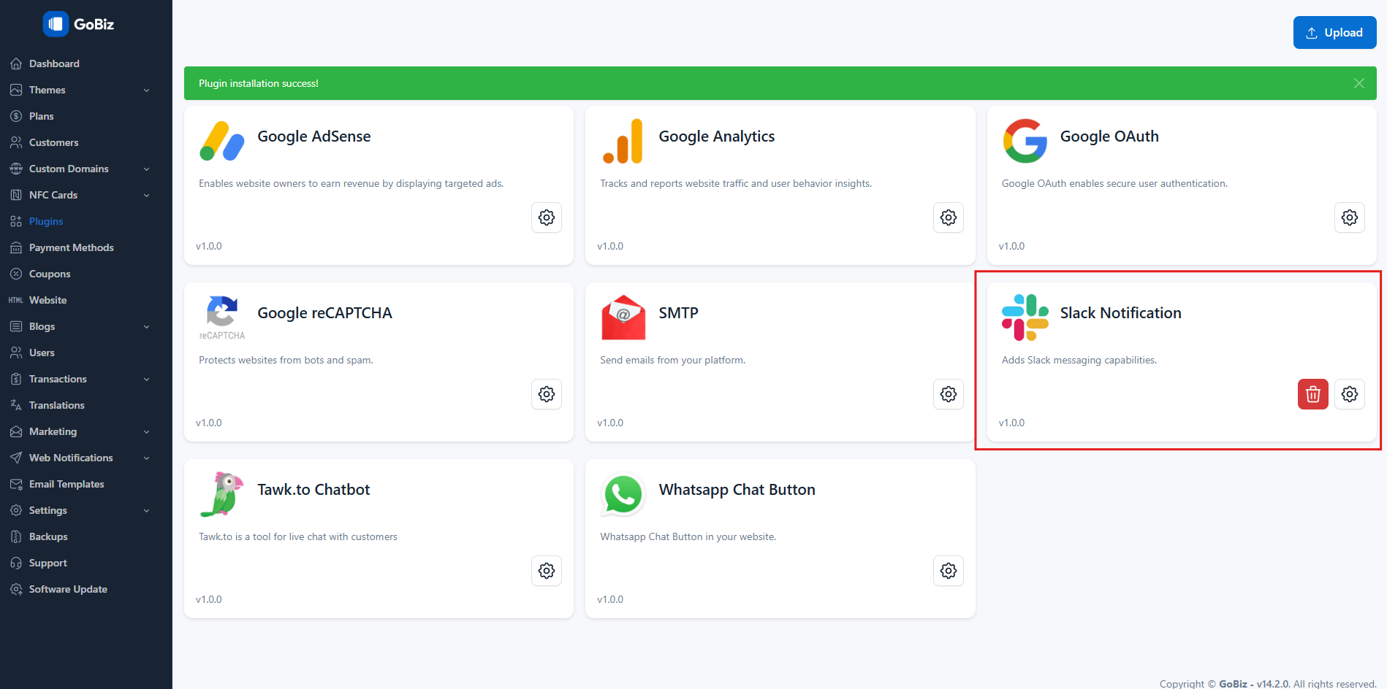This screenshot has width=1387, height=689.
Task: Click the GoBiz logo
Action: pos(79,24)
